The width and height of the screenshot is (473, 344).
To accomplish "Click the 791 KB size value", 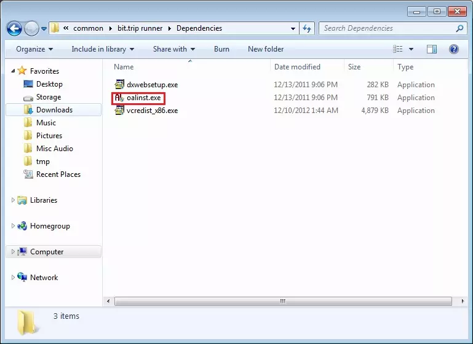I will click(x=378, y=98).
